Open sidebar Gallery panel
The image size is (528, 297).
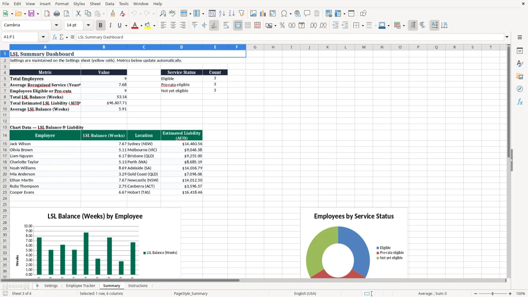[x=520, y=76]
